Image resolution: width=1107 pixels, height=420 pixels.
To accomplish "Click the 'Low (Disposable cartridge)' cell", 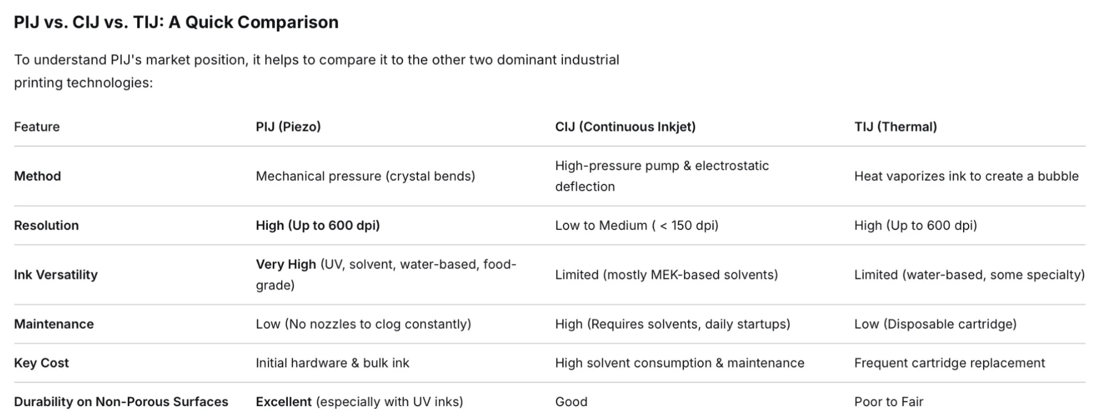I will click(x=935, y=324).
